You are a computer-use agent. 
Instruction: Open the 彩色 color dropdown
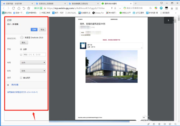tap(33, 71)
